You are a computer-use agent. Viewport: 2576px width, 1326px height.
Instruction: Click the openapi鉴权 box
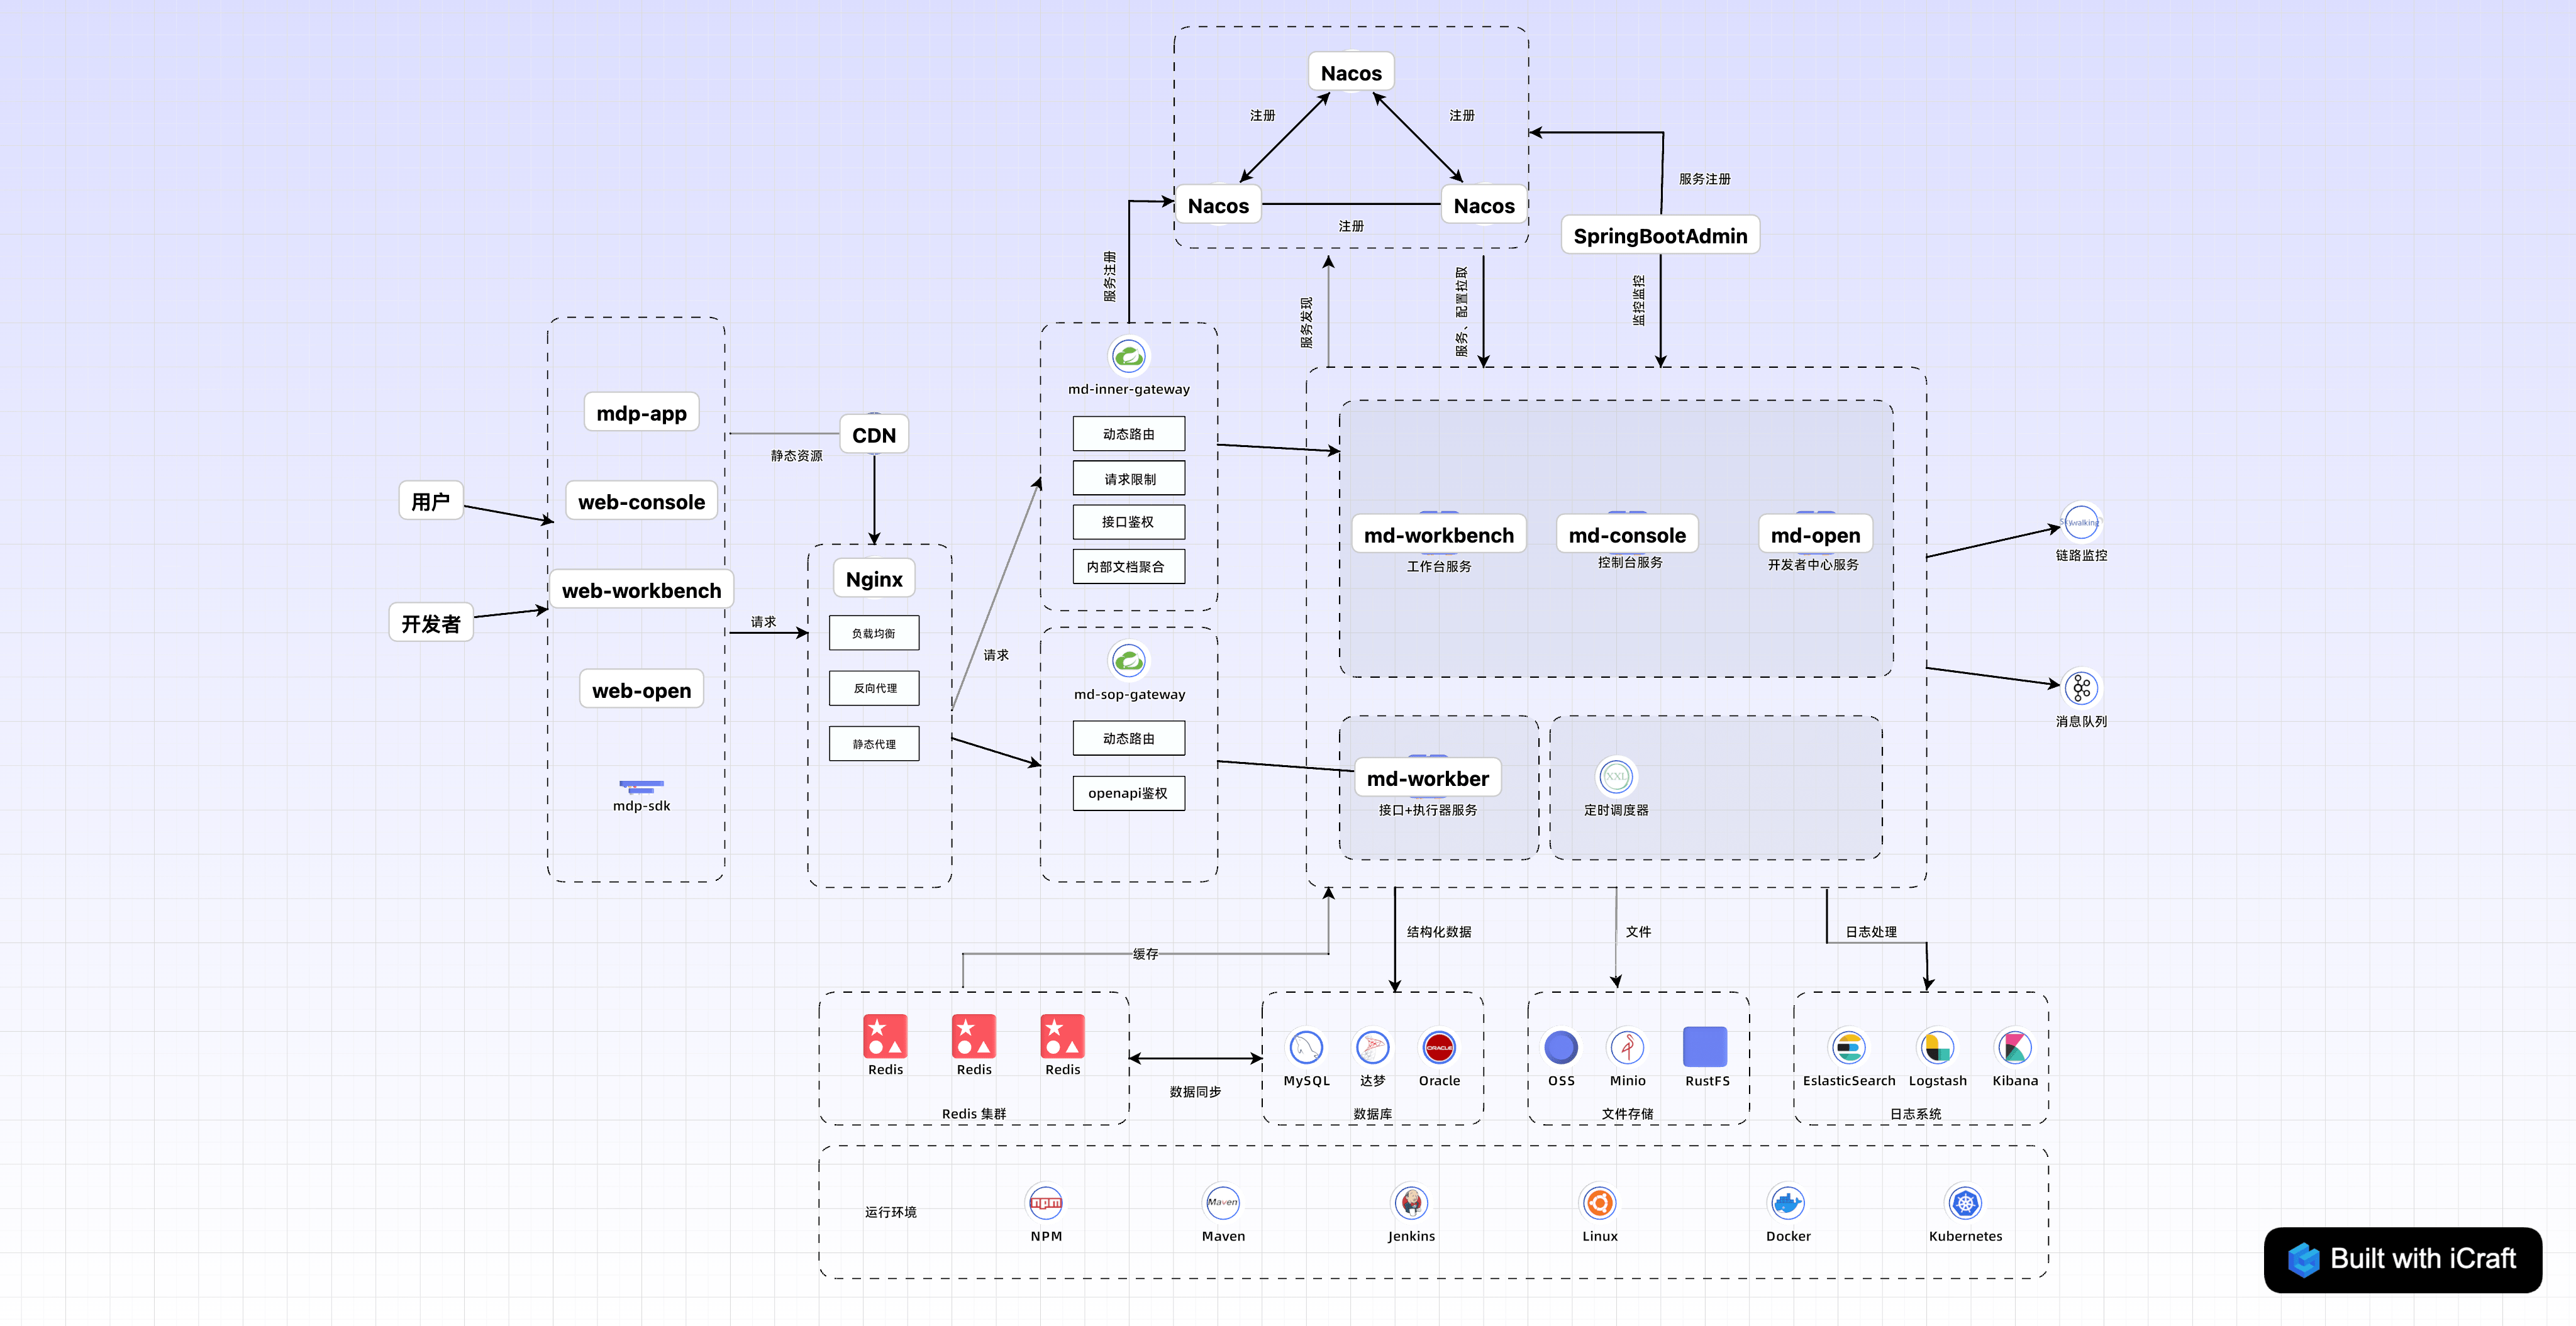tap(1128, 793)
